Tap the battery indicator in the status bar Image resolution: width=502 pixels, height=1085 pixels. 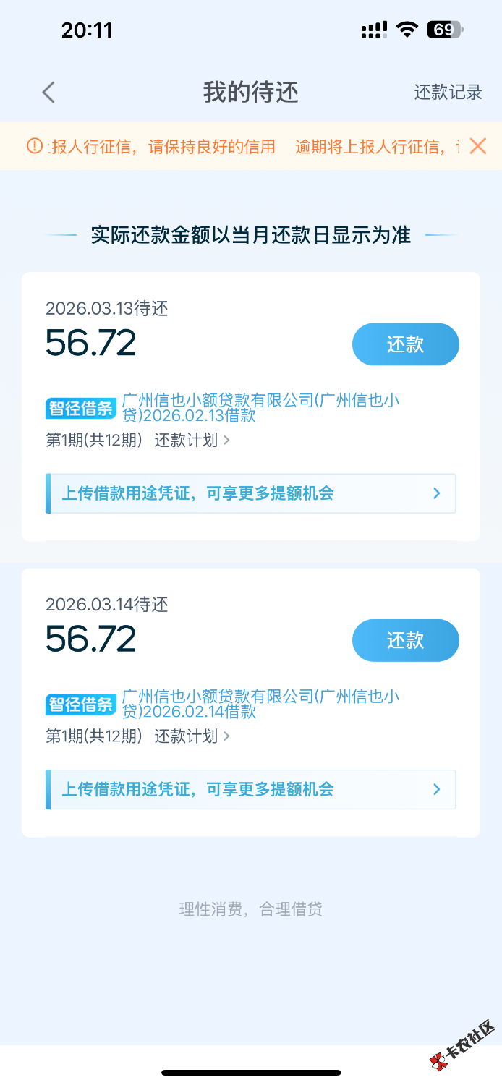[445, 30]
